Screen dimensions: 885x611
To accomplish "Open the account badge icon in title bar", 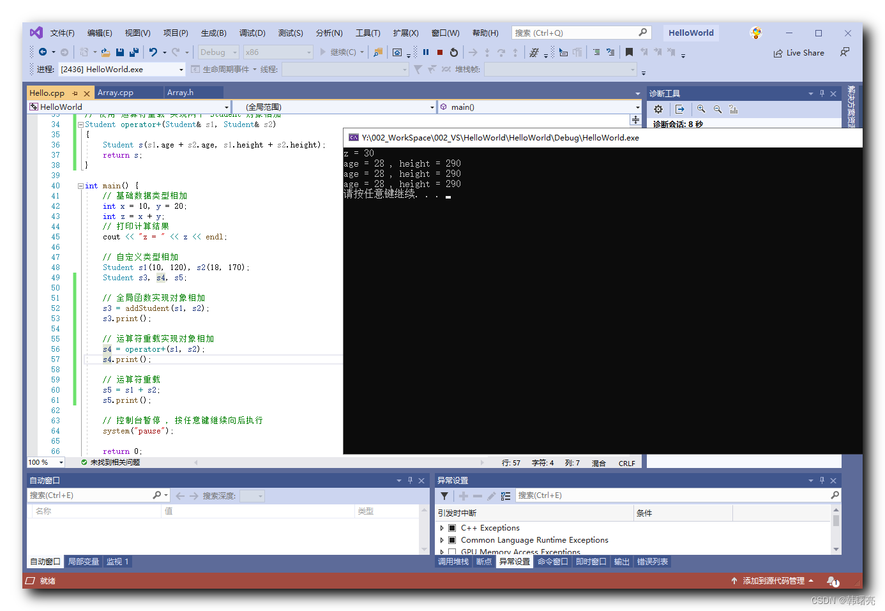I will tap(756, 33).
